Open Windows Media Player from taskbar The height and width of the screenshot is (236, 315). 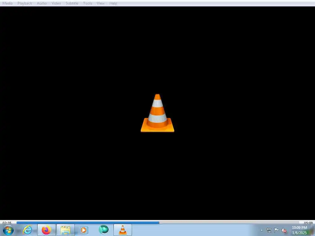pyautogui.click(x=84, y=230)
